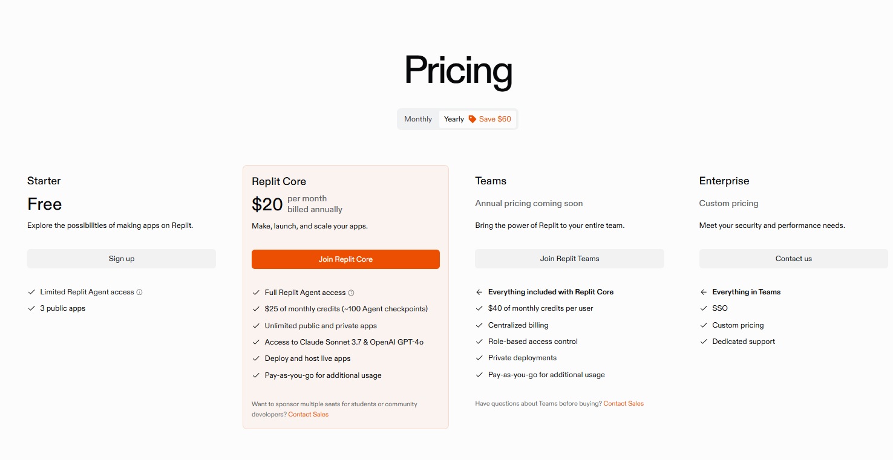Open Contact Sales link in Replit Core card
This screenshot has height=460, width=893.
[x=309, y=415]
